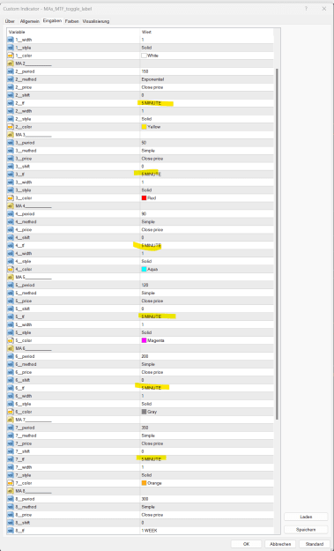
Task: Pick the Orange swatch for 7__color
Action: [144, 483]
